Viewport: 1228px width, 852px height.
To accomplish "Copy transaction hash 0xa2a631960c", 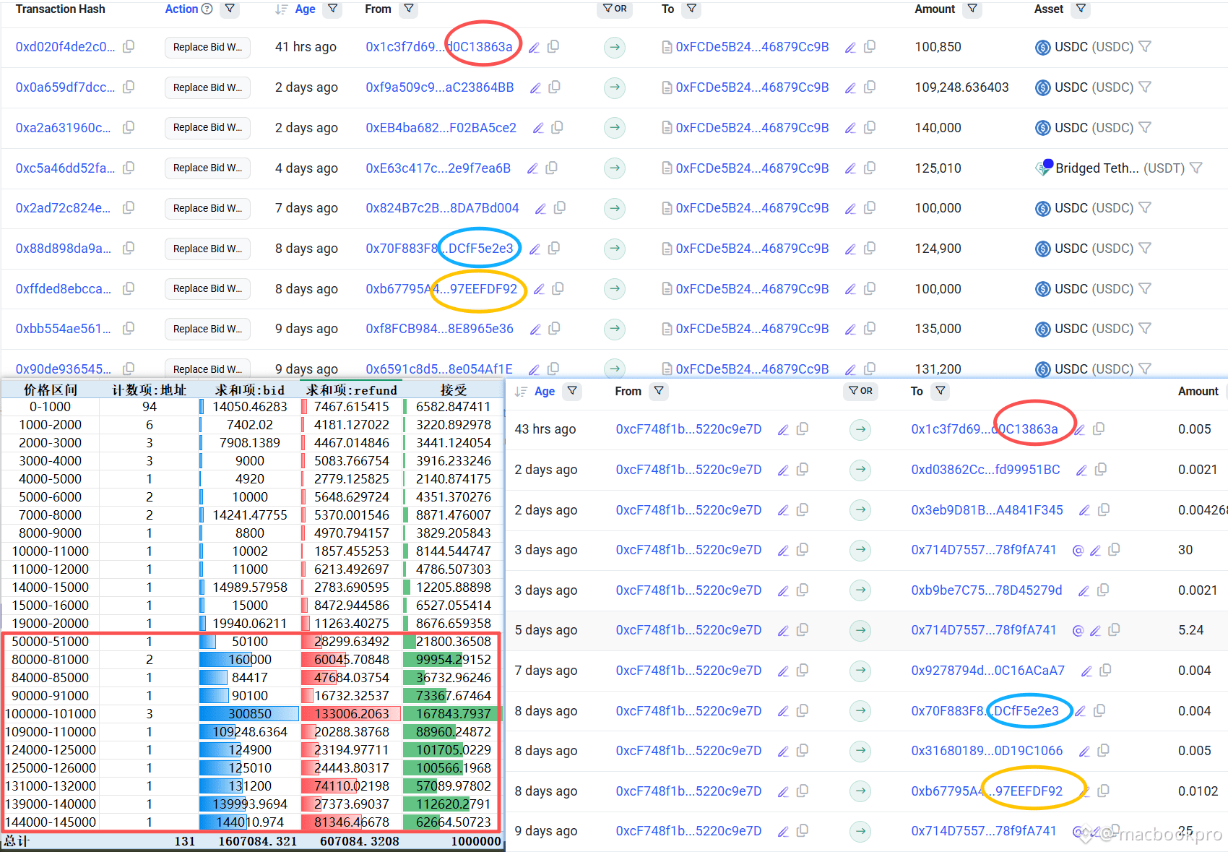I will click(129, 127).
